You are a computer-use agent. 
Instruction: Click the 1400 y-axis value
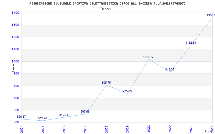point(15,13)
